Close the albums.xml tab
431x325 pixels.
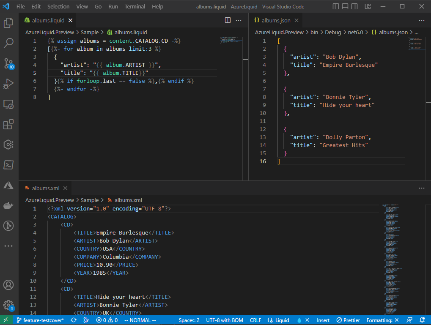65,188
